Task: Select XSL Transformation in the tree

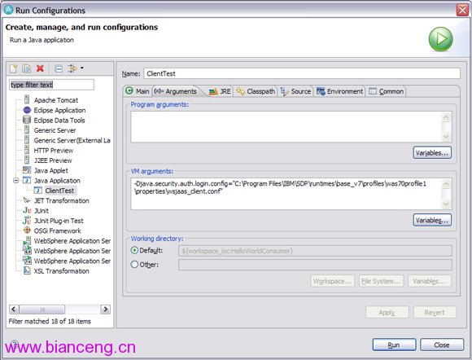Action: [x=61, y=271]
